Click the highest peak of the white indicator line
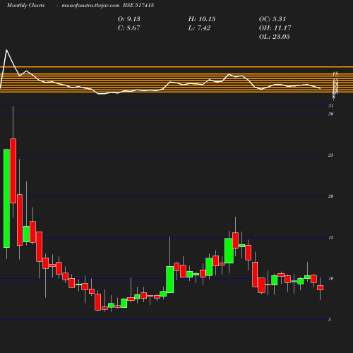353x353 pixels. tap(6, 49)
